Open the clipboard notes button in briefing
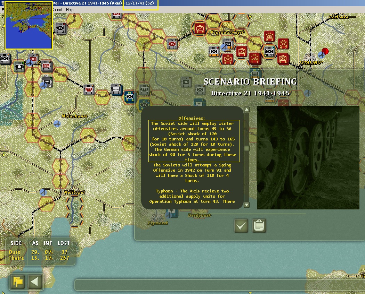This screenshot has height=294, width=365. [259, 225]
